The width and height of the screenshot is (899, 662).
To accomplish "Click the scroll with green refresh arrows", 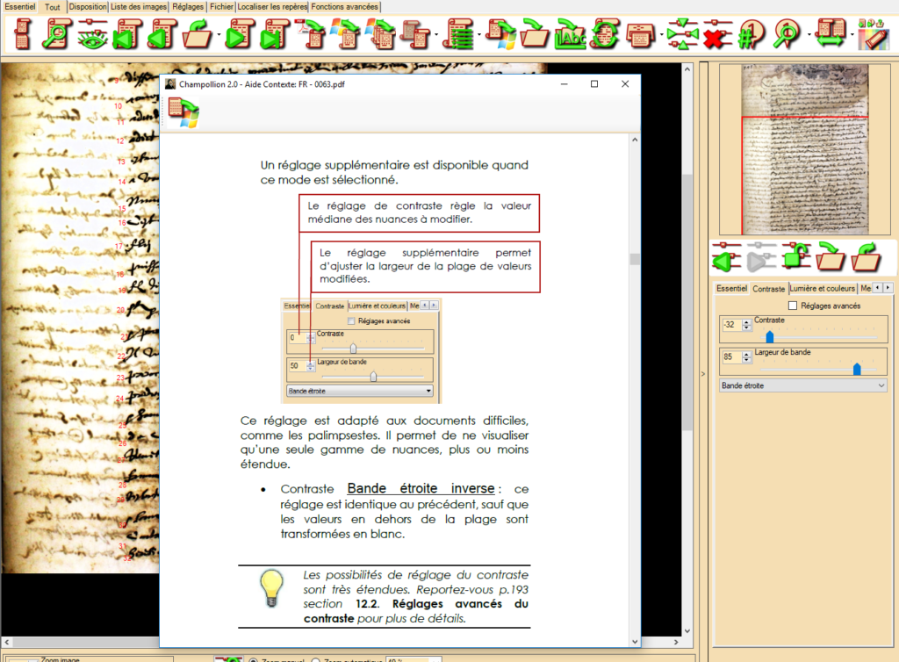I will pos(606,34).
